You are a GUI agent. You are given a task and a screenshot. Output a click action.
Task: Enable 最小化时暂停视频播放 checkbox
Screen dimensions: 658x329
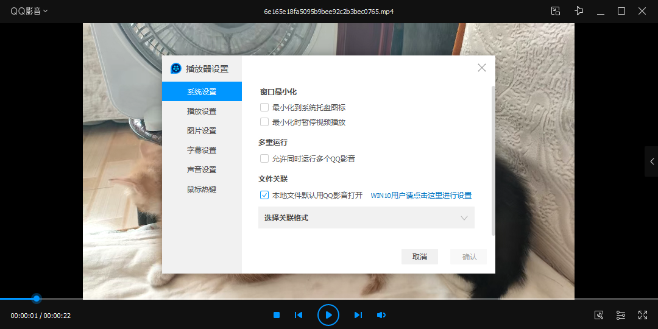coord(264,122)
